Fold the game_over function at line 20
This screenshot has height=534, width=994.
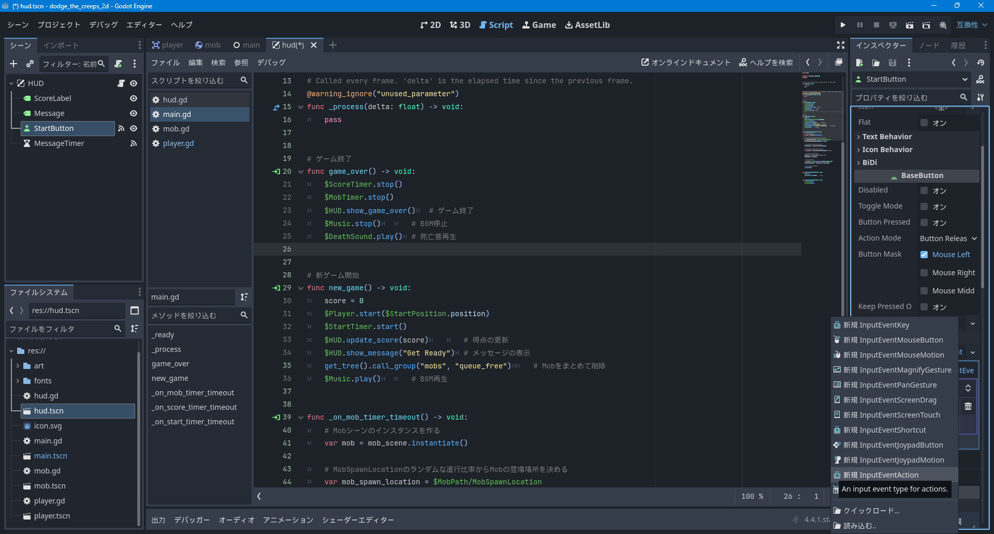300,172
